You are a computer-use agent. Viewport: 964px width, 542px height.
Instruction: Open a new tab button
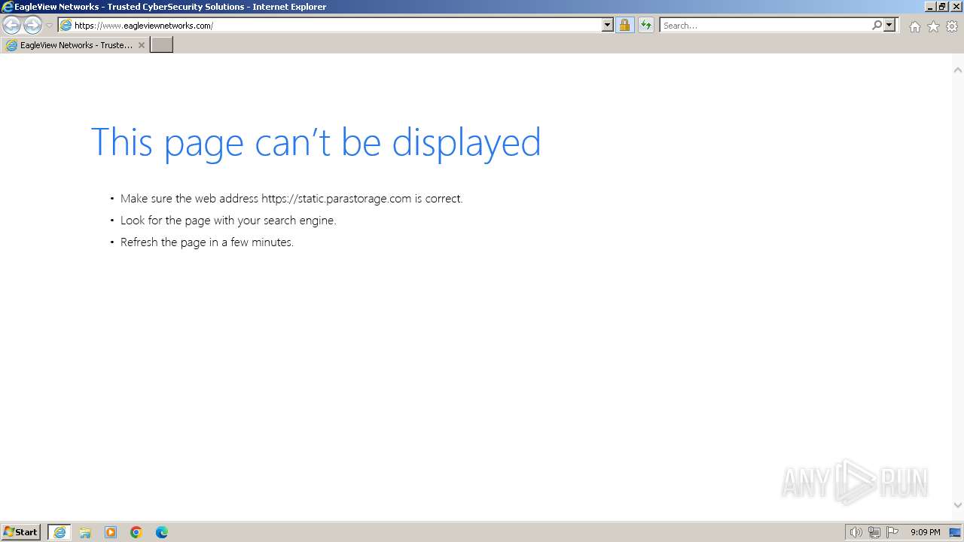pos(162,45)
